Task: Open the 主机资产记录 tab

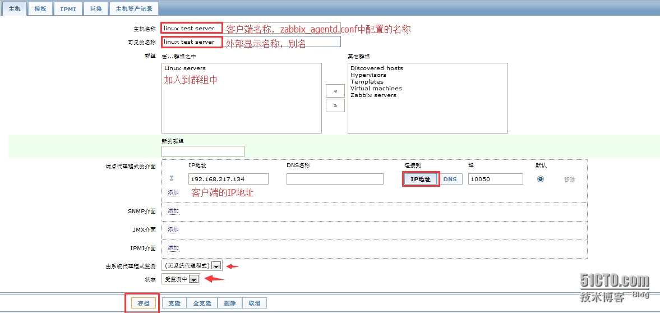Action: pyautogui.click(x=134, y=8)
